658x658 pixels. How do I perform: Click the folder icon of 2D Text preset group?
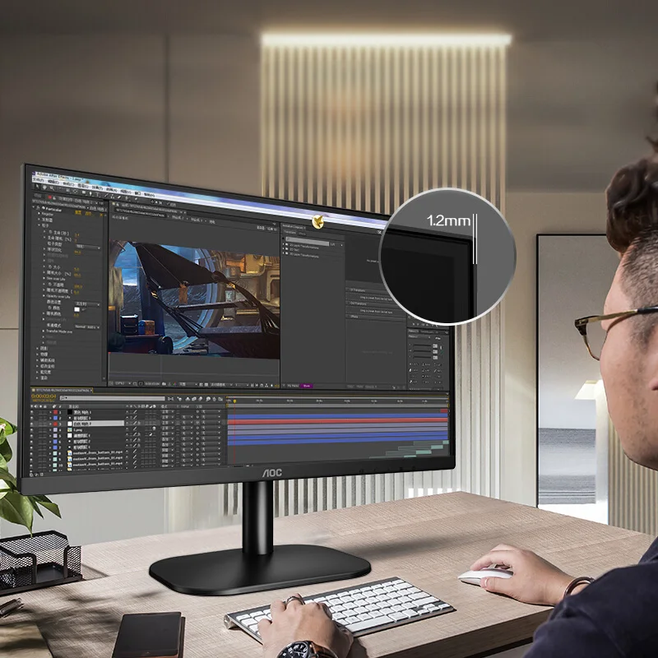pyautogui.click(x=287, y=249)
